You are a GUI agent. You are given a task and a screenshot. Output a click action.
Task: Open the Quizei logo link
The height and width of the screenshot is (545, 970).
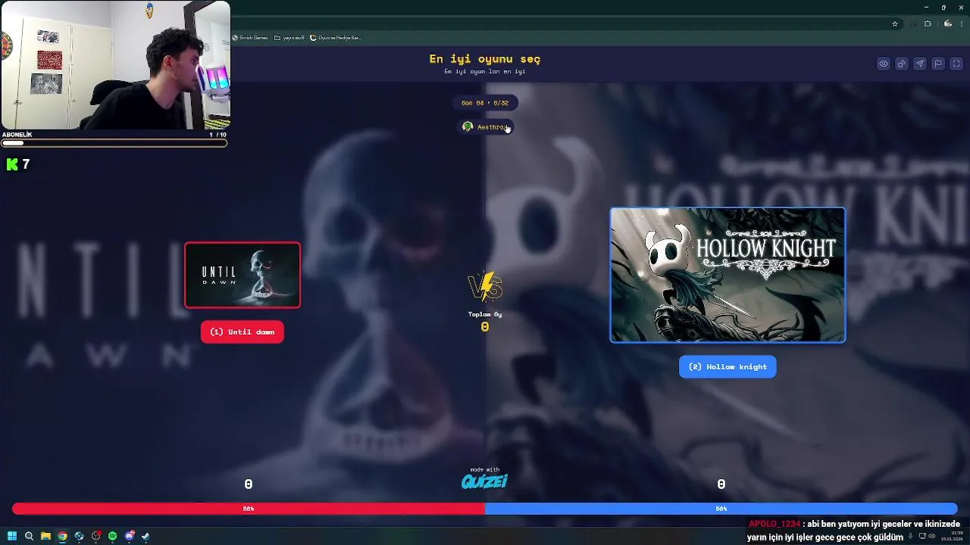click(485, 481)
